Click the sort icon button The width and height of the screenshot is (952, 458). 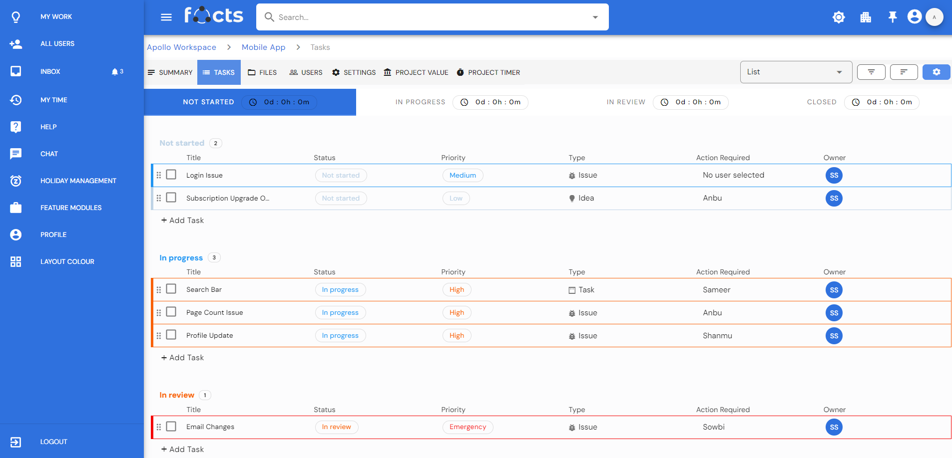pos(904,72)
